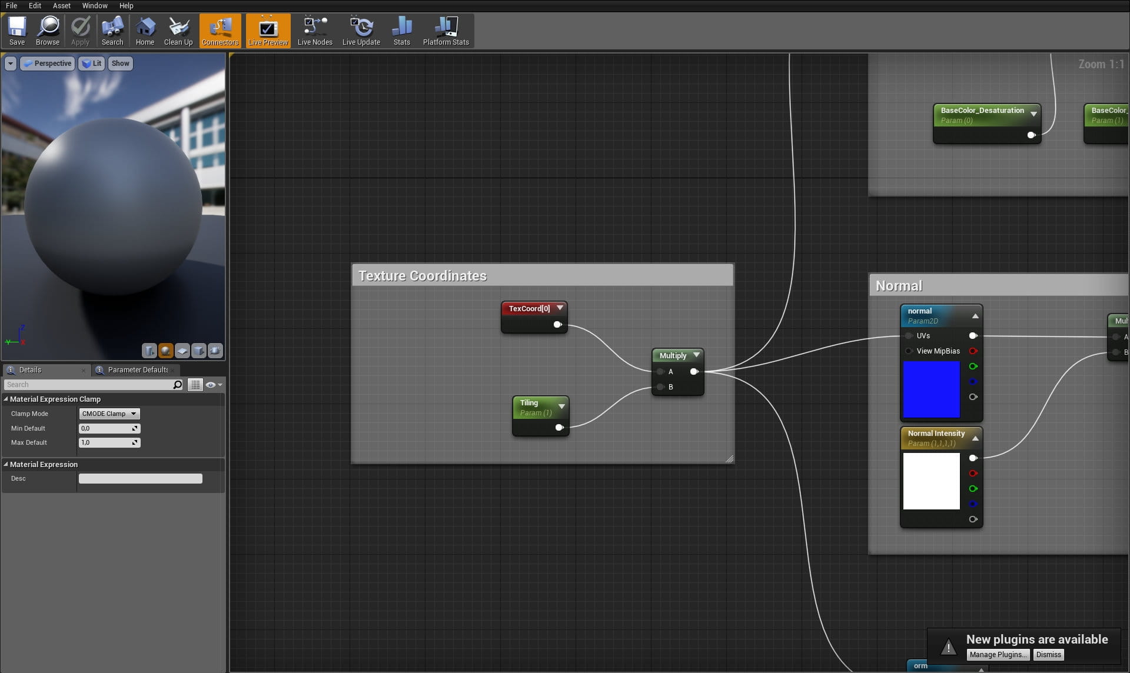Open Platform Stats panel
This screenshot has width=1130, height=673.
[x=446, y=31]
